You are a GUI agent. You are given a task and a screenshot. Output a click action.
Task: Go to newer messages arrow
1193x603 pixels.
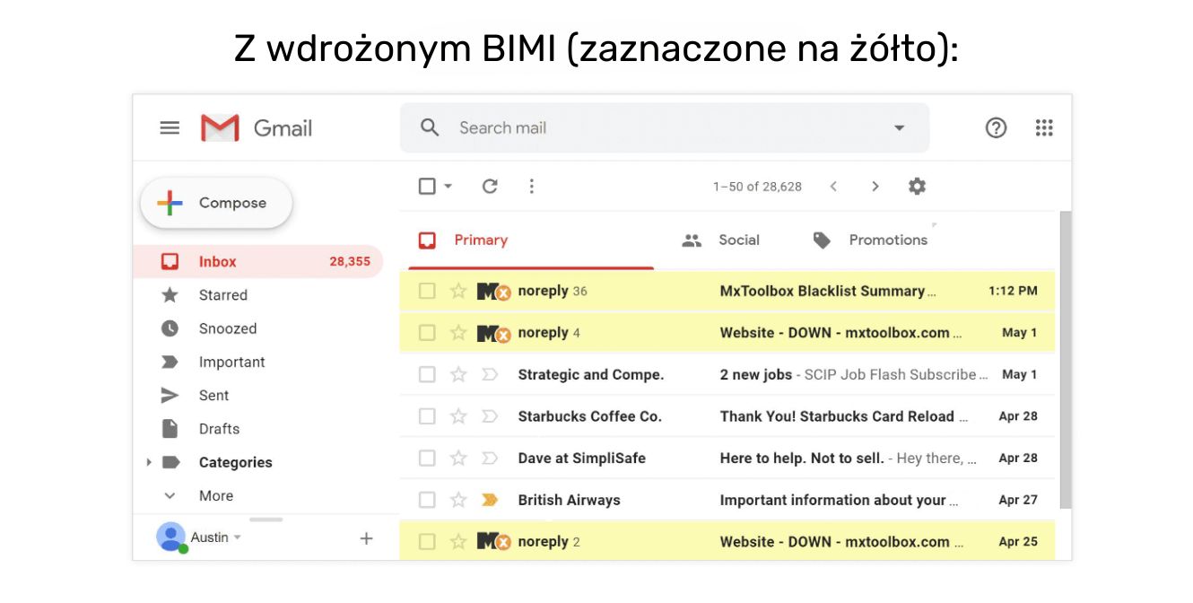[833, 186]
